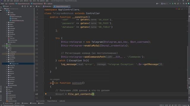Collapse all in Project panel toolbar
The width and height of the screenshot is (190, 106).
click(x=28, y=6)
